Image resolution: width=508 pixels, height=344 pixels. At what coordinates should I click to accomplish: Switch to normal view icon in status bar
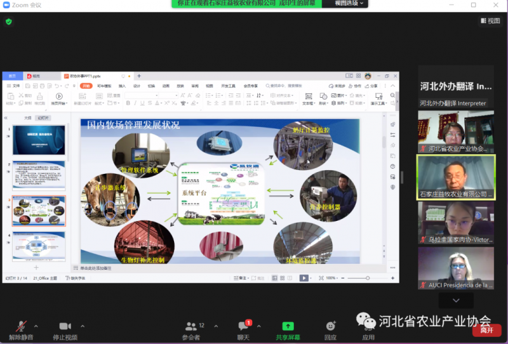275,278
